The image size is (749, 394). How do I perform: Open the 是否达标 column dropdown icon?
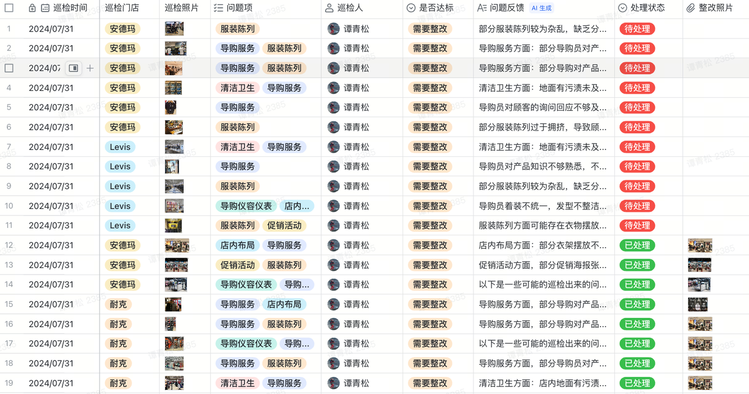411,8
